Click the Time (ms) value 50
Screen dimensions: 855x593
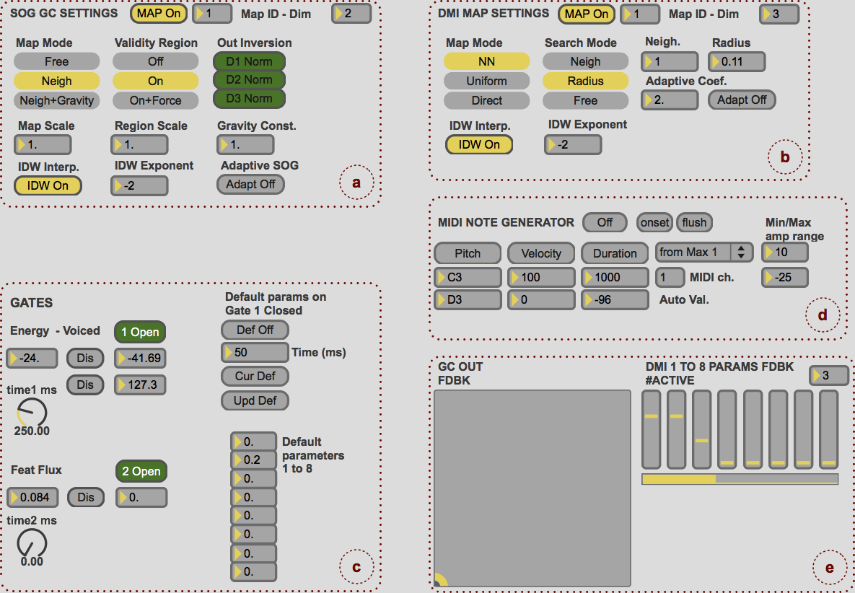255,353
